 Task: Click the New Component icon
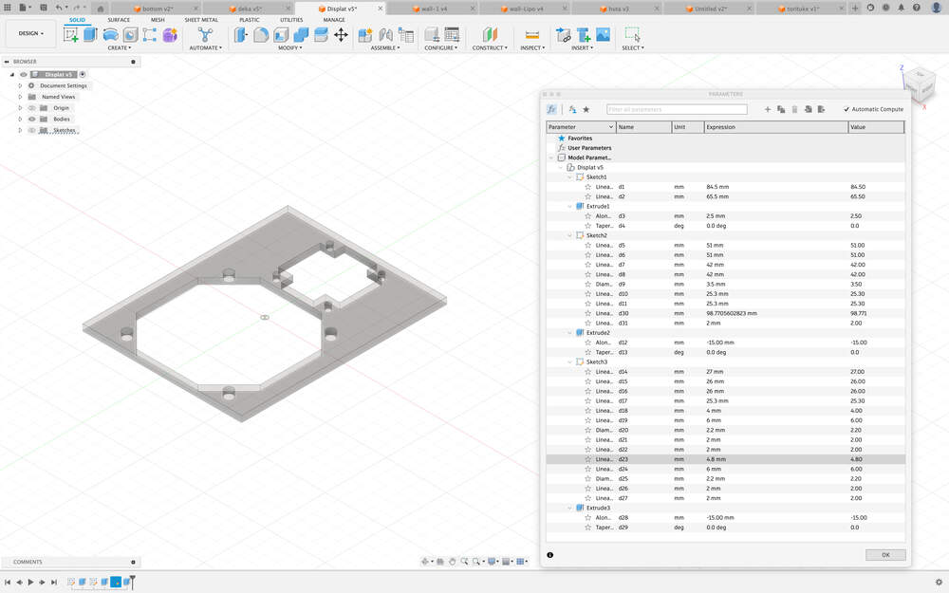coord(365,34)
